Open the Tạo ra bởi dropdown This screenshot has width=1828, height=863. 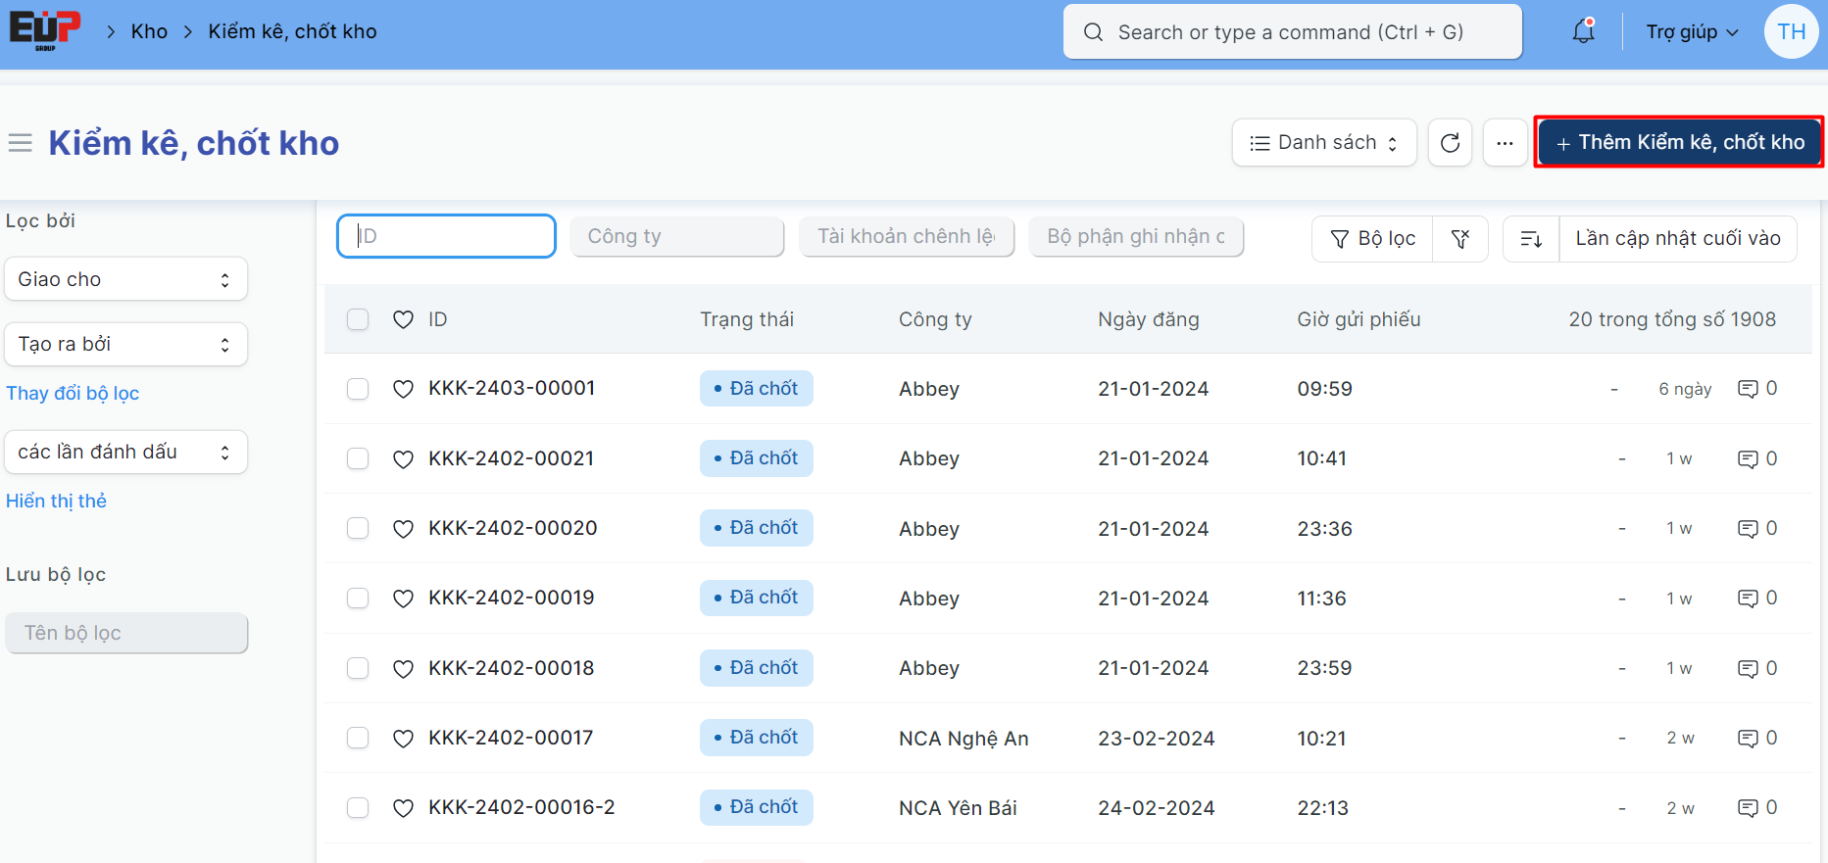tap(125, 344)
